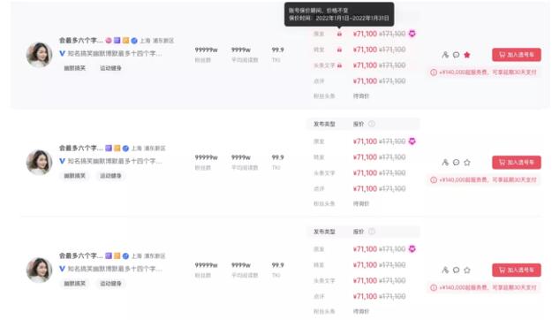This screenshot has width=552, height=320.
Task: Click purple badge icon next to first row top price
Action: [412, 34]
